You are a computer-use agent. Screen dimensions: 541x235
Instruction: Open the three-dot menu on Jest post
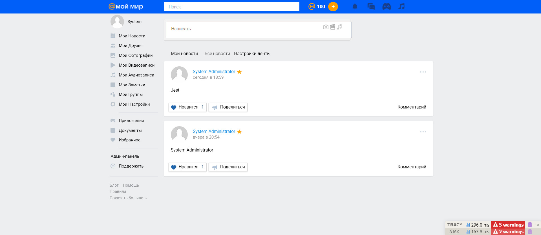(423, 72)
